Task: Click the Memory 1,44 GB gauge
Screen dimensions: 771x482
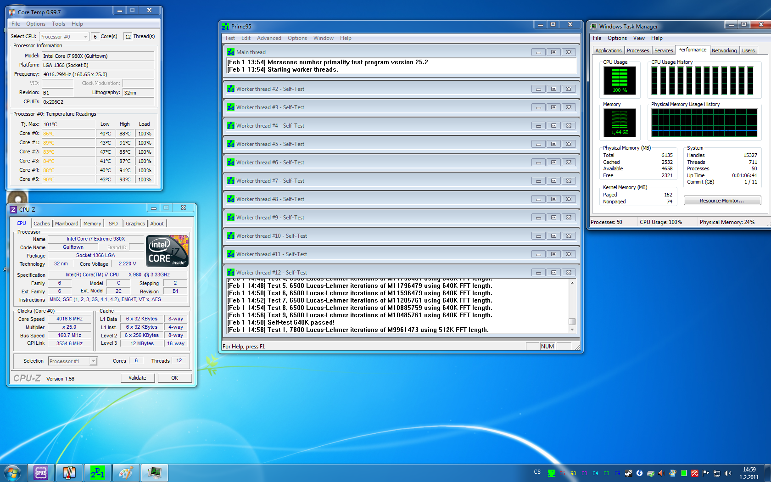Action: 620,123
